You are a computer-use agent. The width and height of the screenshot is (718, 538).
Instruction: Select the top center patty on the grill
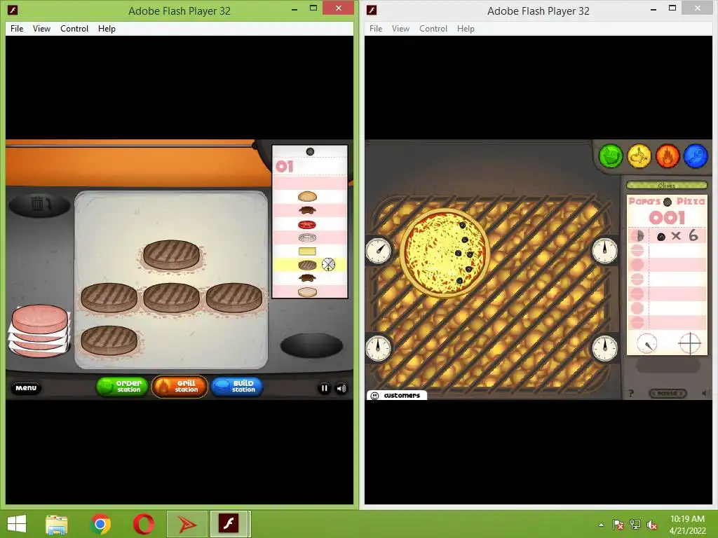tap(171, 255)
